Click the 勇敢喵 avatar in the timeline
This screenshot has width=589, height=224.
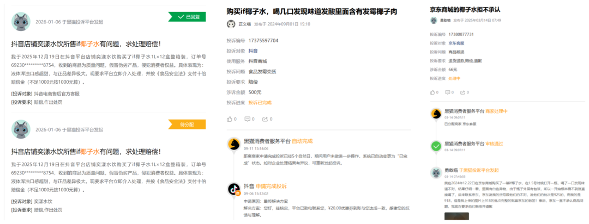[436, 172]
